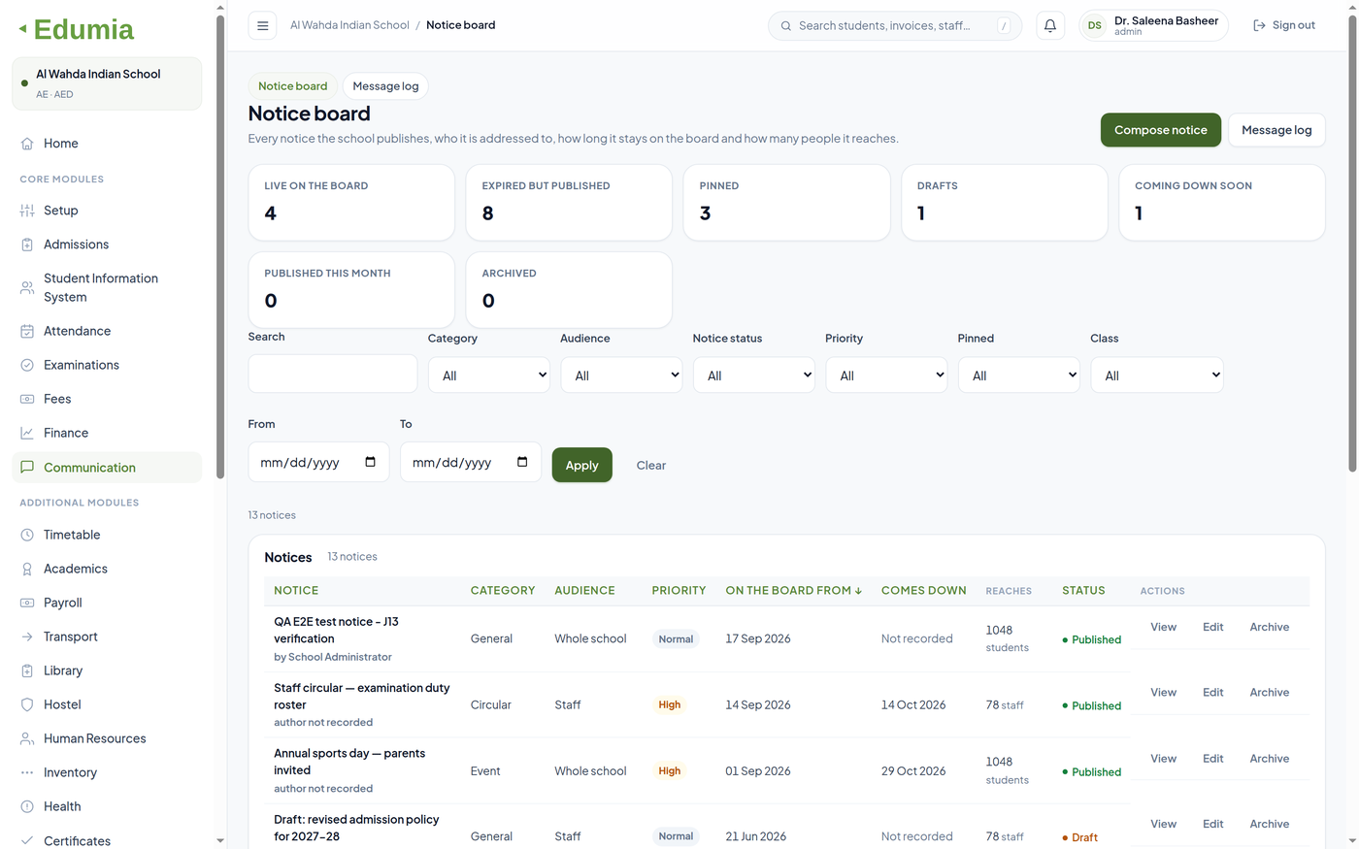This screenshot has width=1359, height=849.
Task: Open the Priority filter dropdown
Action: click(x=886, y=376)
